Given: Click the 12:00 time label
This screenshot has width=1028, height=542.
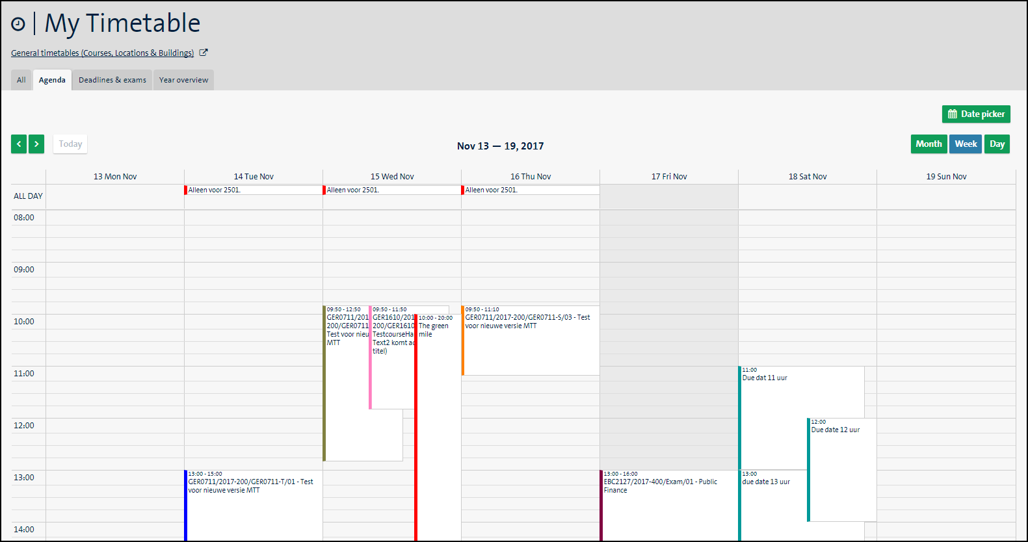Looking at the screenshot, I should (24, 426).
